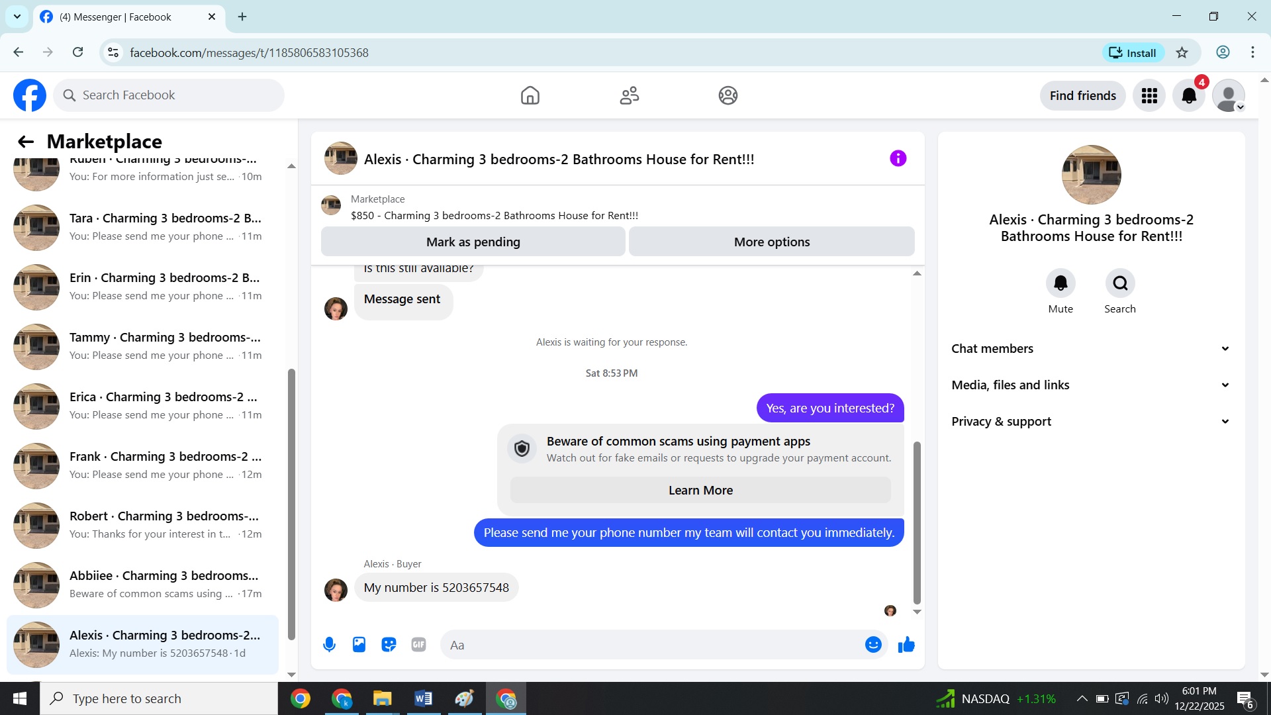Open the GIF picker icon

click(x=418, y=645)
